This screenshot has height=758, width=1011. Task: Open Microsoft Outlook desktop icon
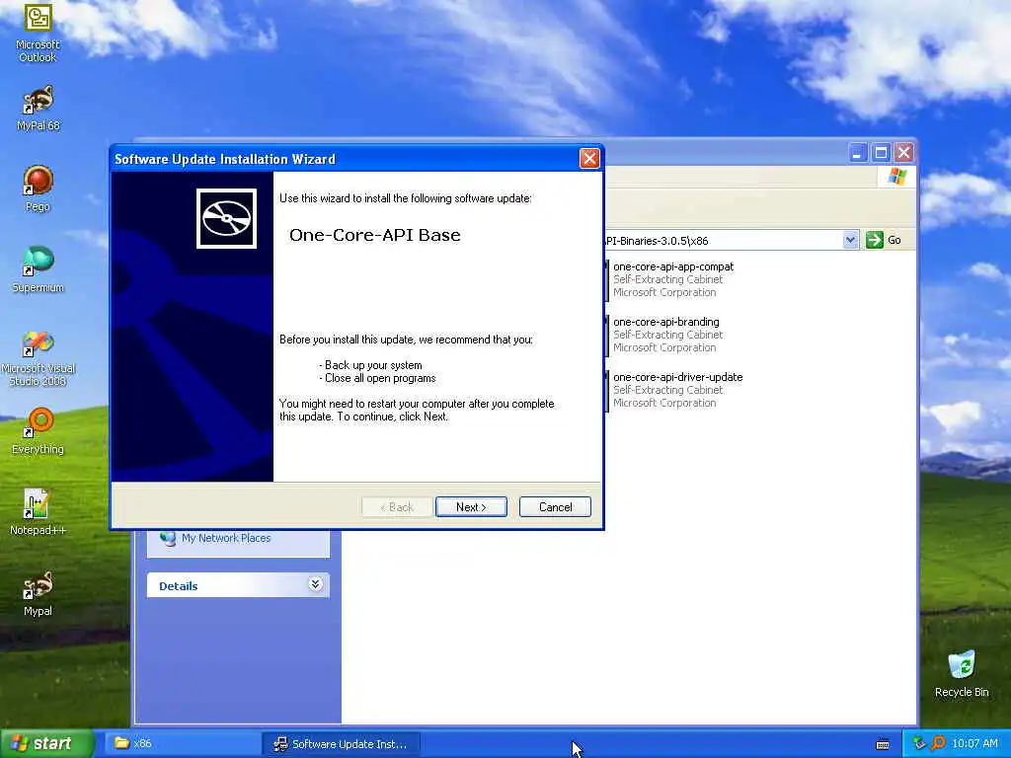pyautogui.click(x=38, y=33)
